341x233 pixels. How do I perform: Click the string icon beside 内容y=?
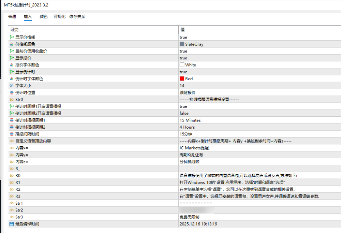[12, 155]
